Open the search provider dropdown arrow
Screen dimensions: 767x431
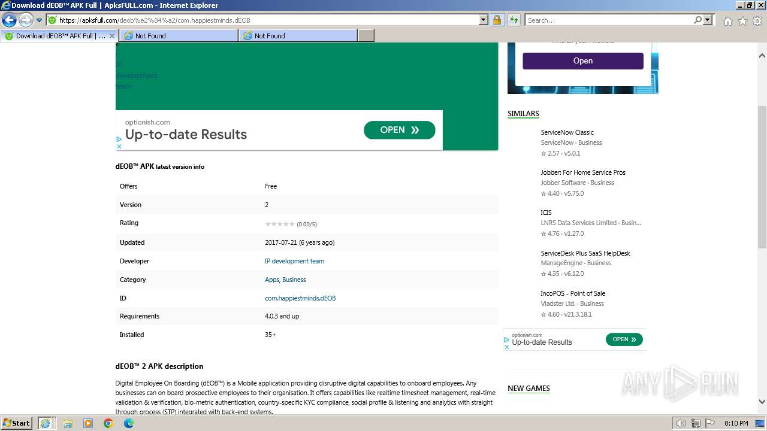pos(708,20)
